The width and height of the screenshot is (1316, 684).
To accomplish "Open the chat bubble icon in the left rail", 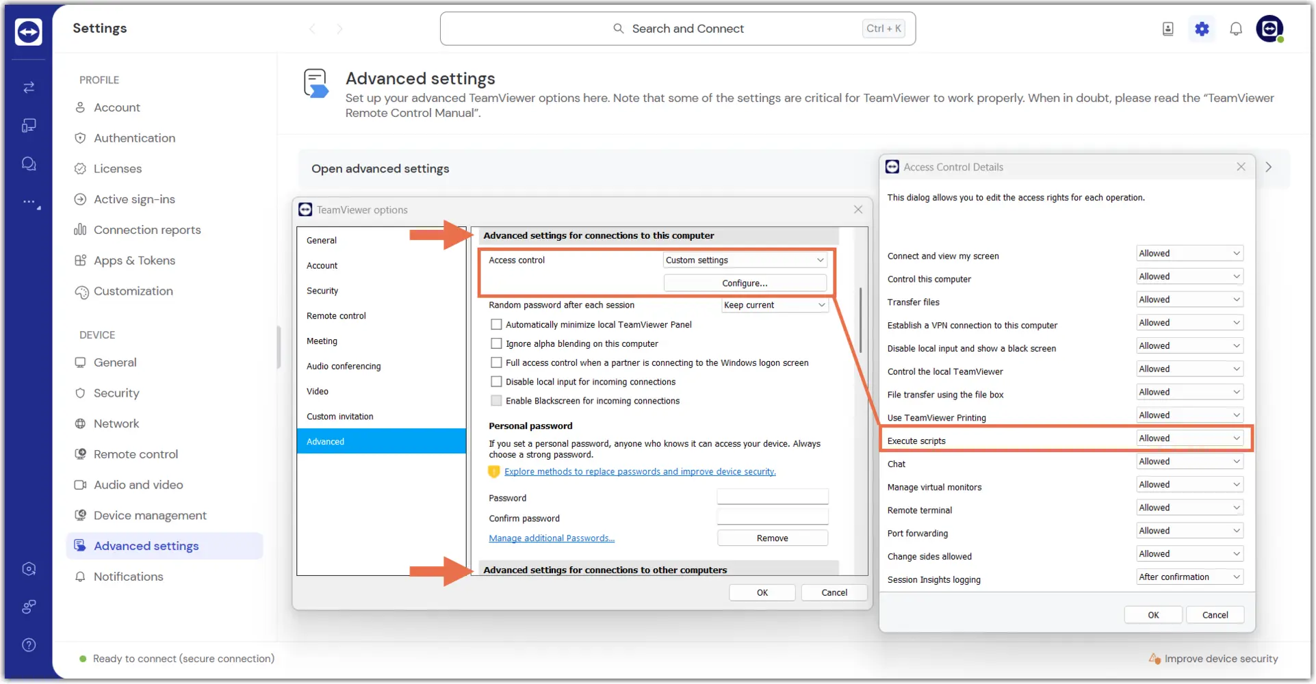I will [x=29, y=164].
